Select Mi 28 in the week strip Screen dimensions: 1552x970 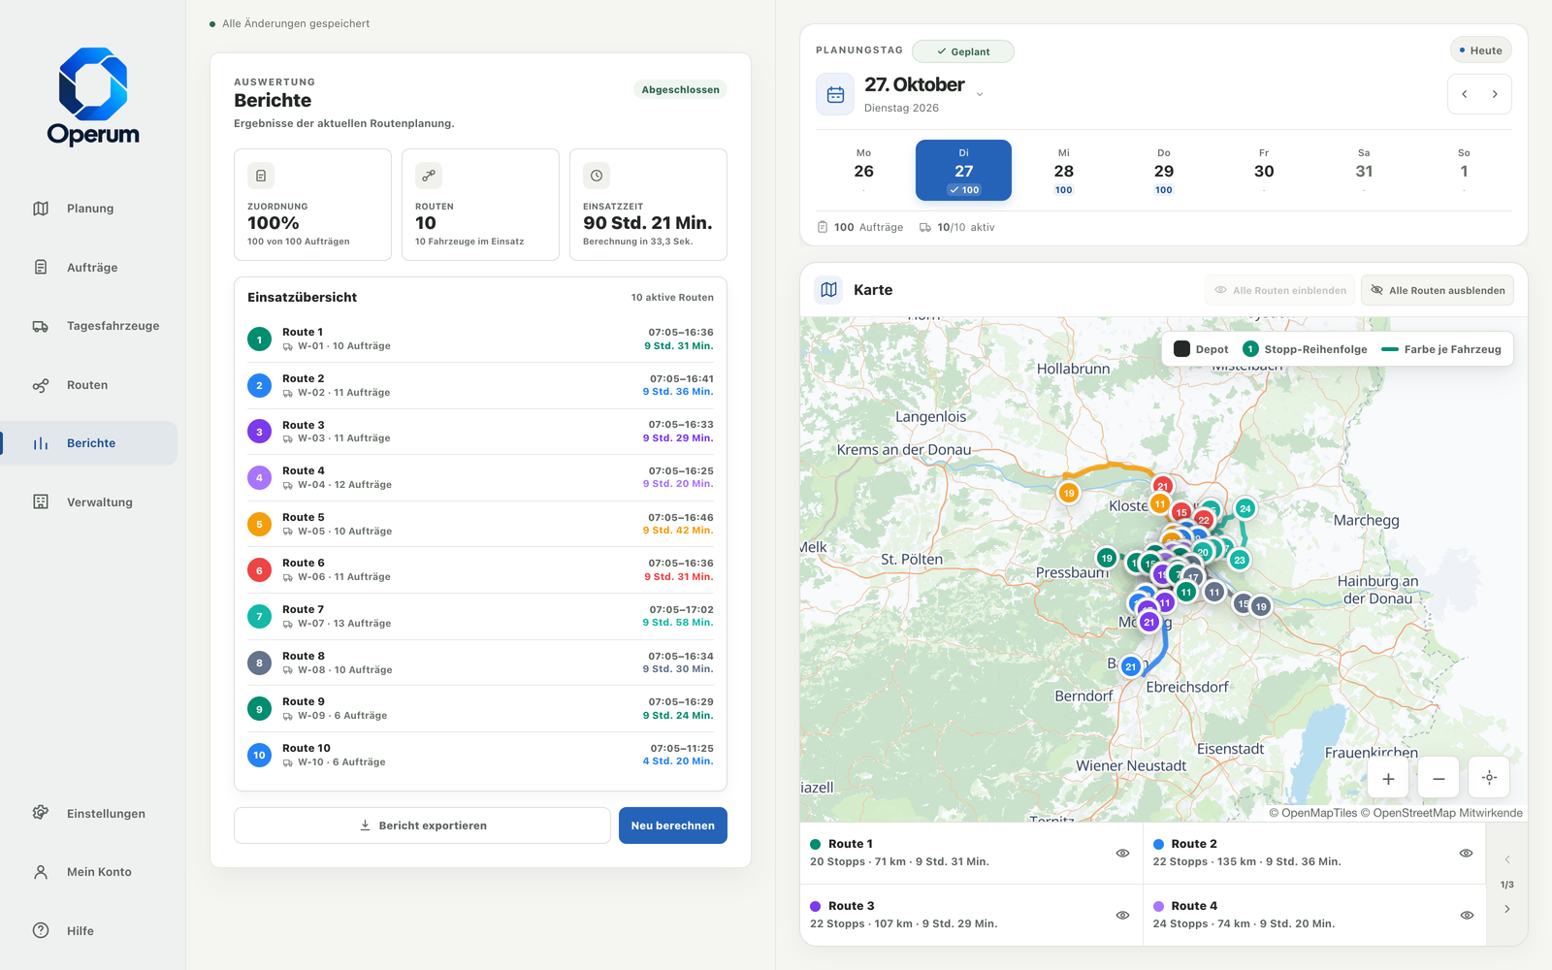tap(1064, 171)
